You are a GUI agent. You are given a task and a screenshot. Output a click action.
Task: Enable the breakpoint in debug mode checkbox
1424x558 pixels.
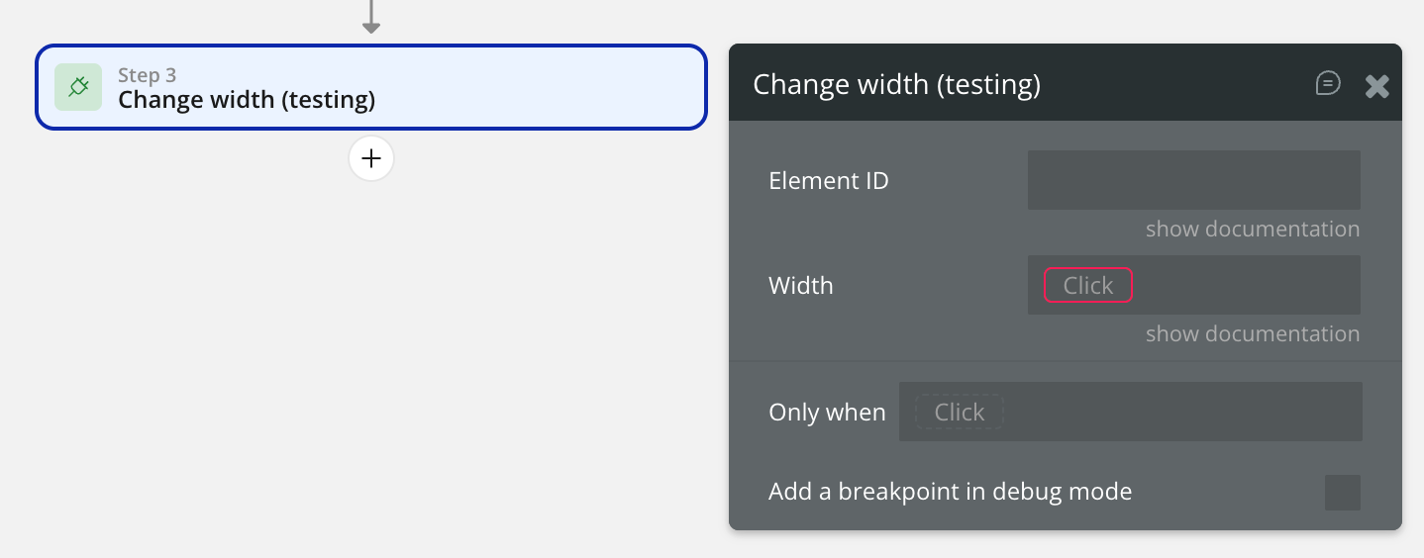pos(1342,492)
